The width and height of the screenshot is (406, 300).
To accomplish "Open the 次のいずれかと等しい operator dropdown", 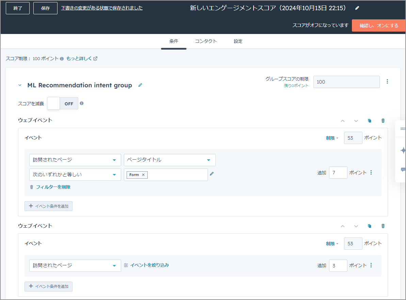I will coord(75,175).
